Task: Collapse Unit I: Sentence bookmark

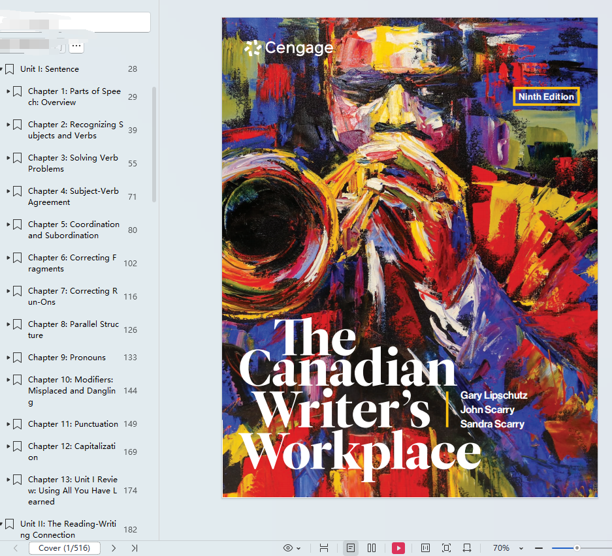Action: 1,69
